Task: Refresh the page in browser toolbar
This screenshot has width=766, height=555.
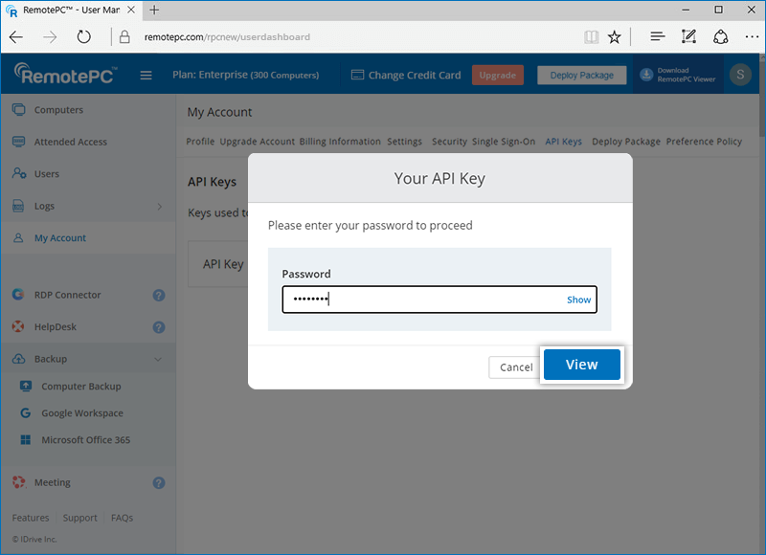Action: (x=83, y=37)
